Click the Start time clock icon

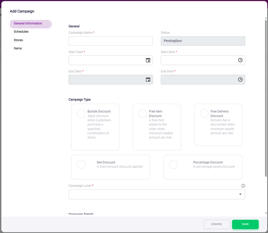(x=240, y=60)
